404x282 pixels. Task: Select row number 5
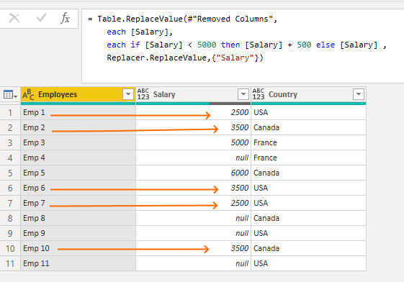click(10, 173)
